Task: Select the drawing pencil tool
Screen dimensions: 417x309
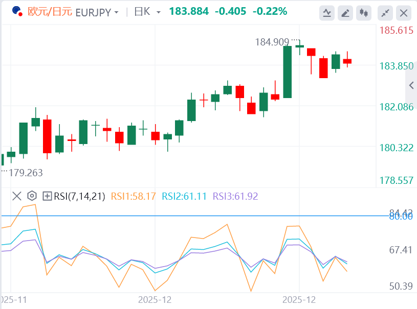Action: click(346, 12)
